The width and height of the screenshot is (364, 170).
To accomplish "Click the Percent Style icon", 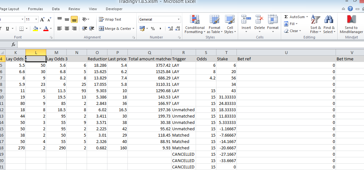I will (x=153, y=29).
